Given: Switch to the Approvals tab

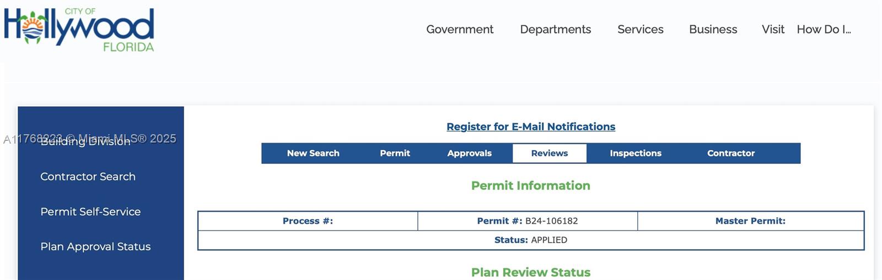Looking at the screenshot, I should coord(469,153).
